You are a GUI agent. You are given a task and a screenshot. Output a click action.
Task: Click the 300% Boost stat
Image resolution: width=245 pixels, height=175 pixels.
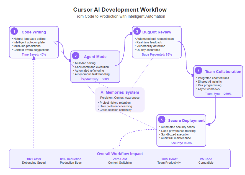point(169,159)
